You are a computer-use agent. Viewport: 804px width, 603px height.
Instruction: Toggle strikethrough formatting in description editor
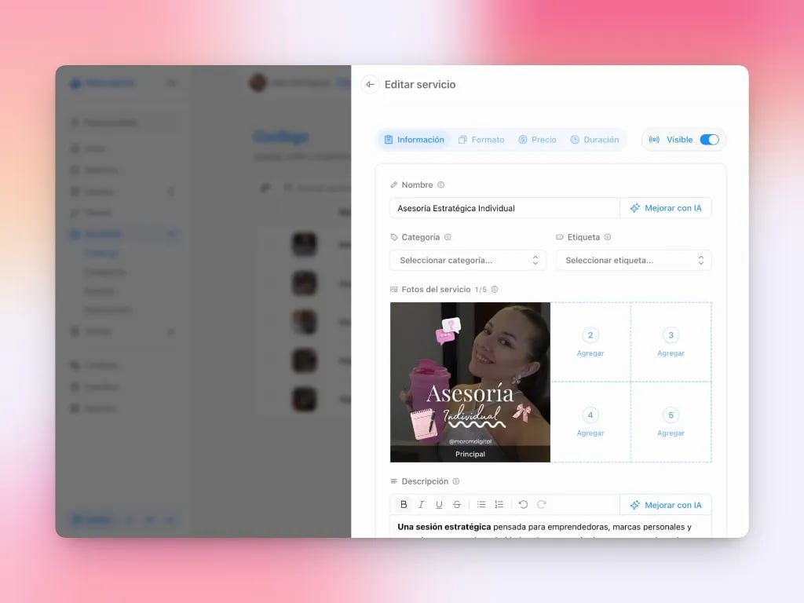tap(457, 505)
